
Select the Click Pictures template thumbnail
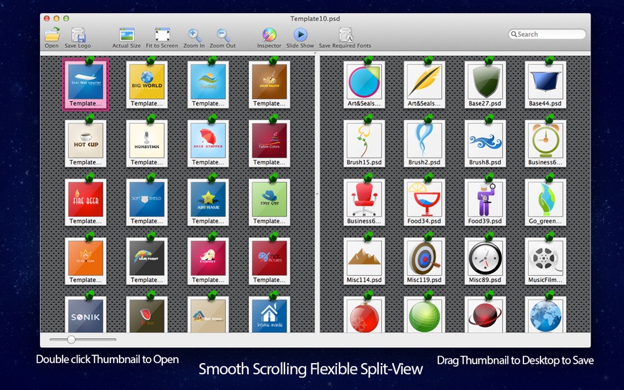coord(269,261)
